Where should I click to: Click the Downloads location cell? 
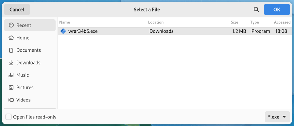point(162,31)
